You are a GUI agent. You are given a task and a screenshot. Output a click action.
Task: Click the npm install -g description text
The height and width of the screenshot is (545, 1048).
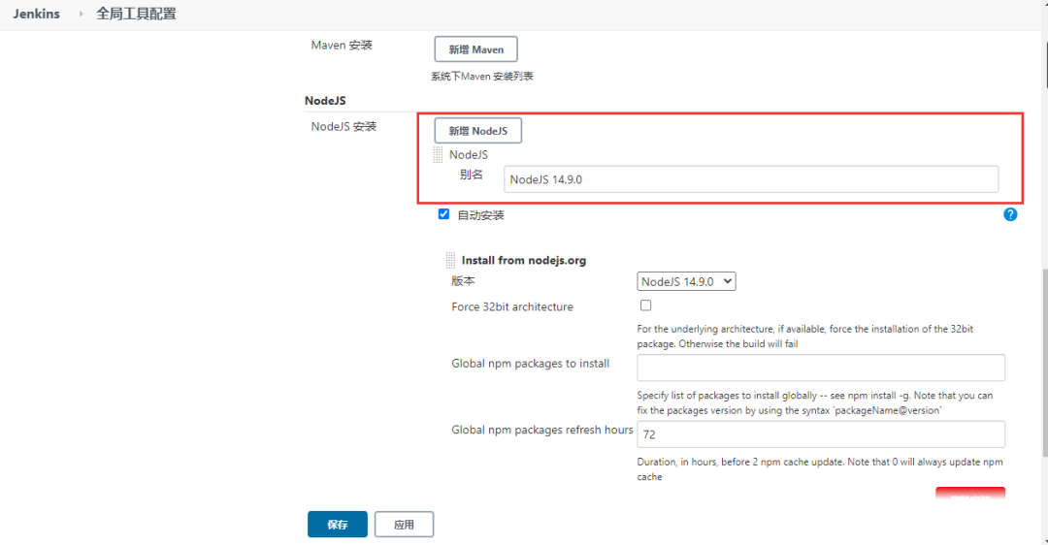815,402
